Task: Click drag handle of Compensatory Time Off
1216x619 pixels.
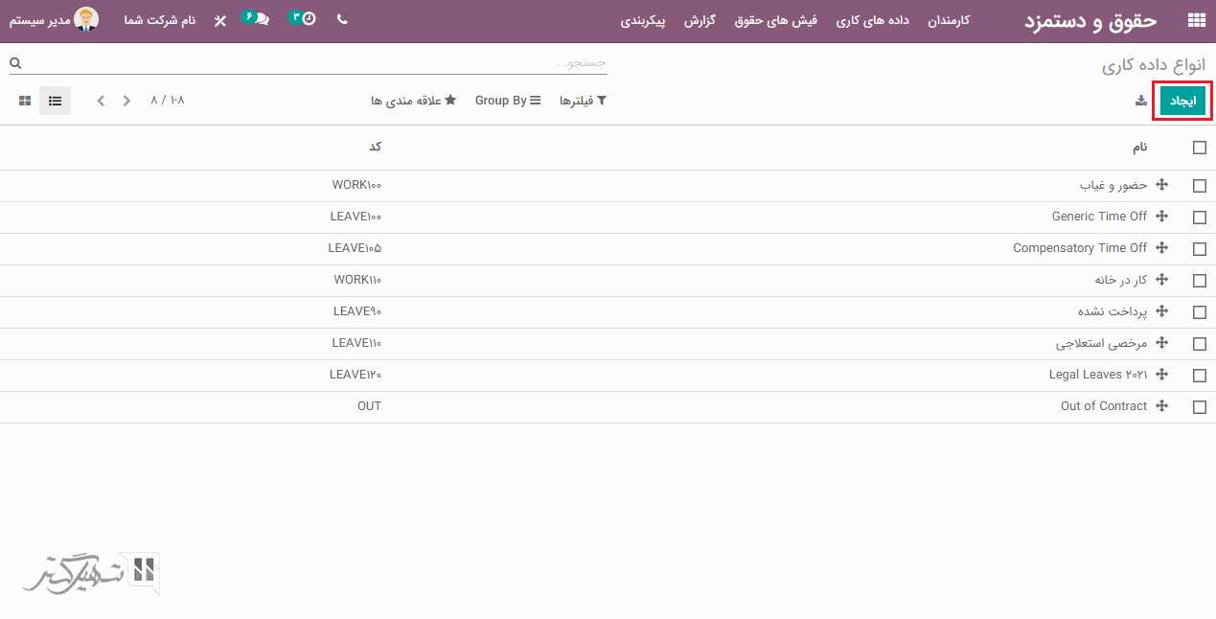Action: click(x=1161, y=248)
